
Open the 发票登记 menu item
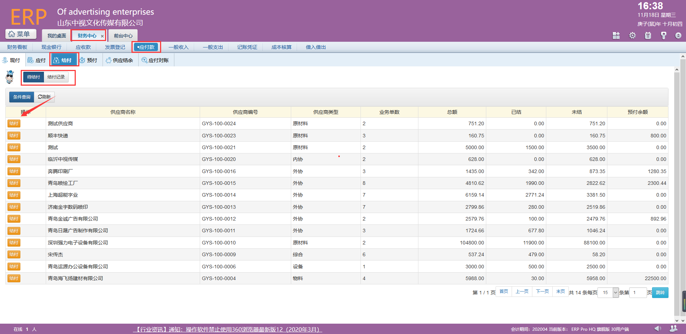click(115, 47)
